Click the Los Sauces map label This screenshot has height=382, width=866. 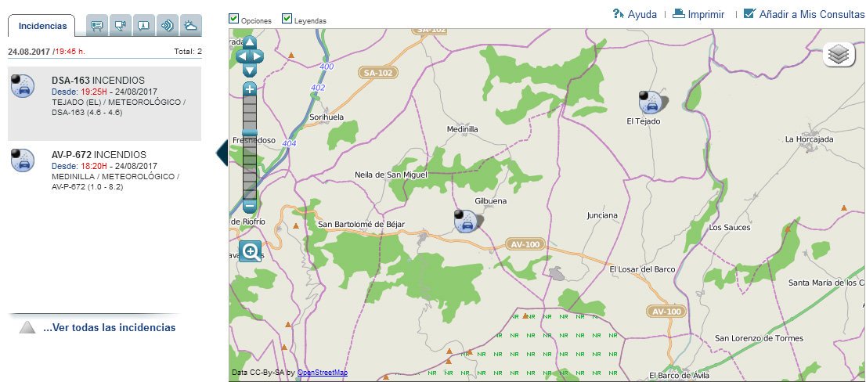(x=730, y=228)
